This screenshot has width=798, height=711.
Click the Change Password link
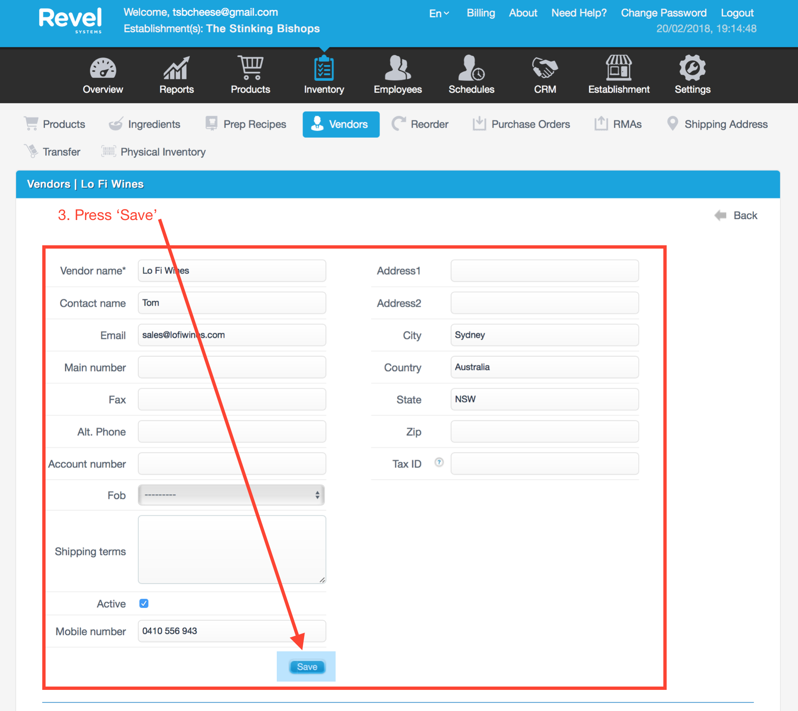(663, 13)
